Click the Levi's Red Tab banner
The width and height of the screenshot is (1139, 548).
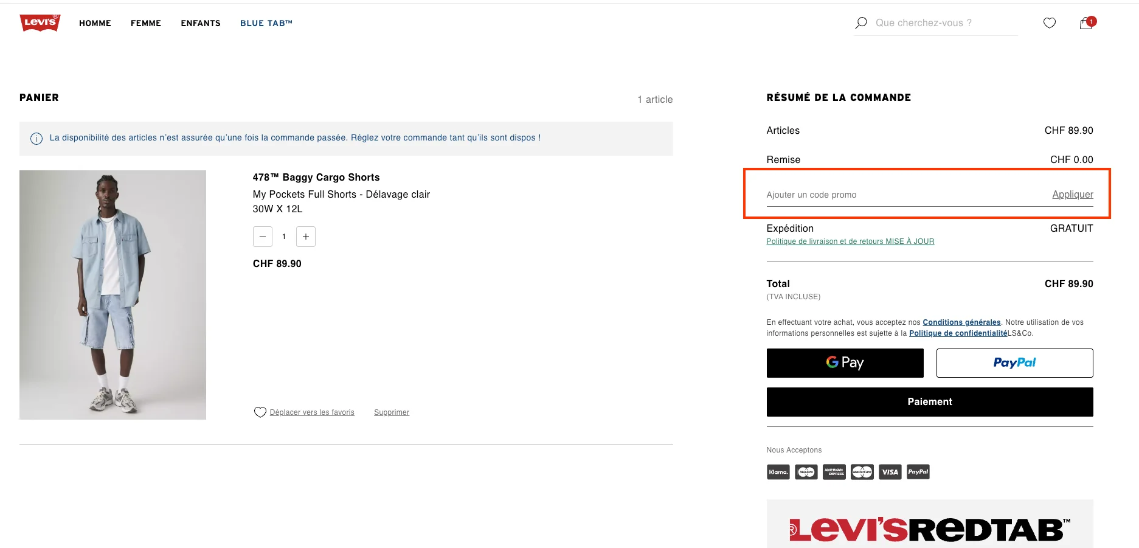[930, 524]
